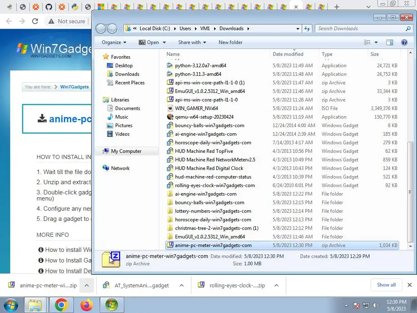Open the Share with menu
Screen dimensions: 417x313
click(x=192, y=42)
